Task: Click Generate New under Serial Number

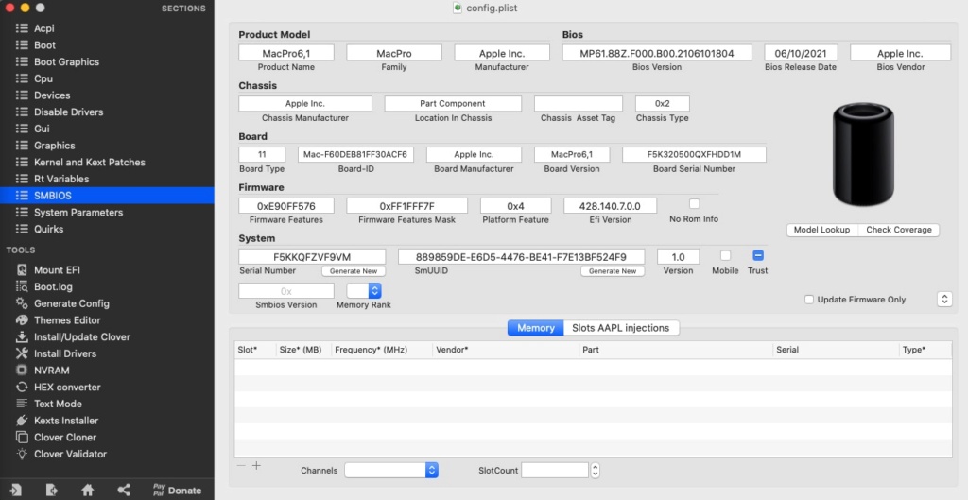Action: click(354, 271)
